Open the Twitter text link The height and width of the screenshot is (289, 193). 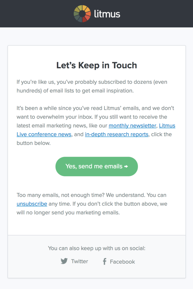tap(79, 261)
